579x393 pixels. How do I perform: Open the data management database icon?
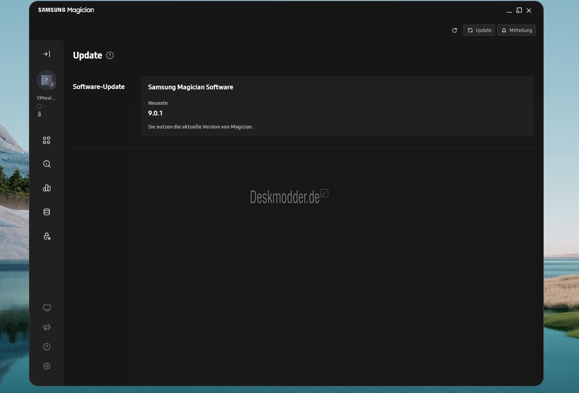click(46, 212)
